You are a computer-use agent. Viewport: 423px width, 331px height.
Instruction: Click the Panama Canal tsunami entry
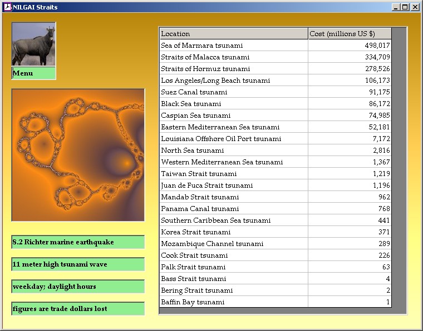233,209
